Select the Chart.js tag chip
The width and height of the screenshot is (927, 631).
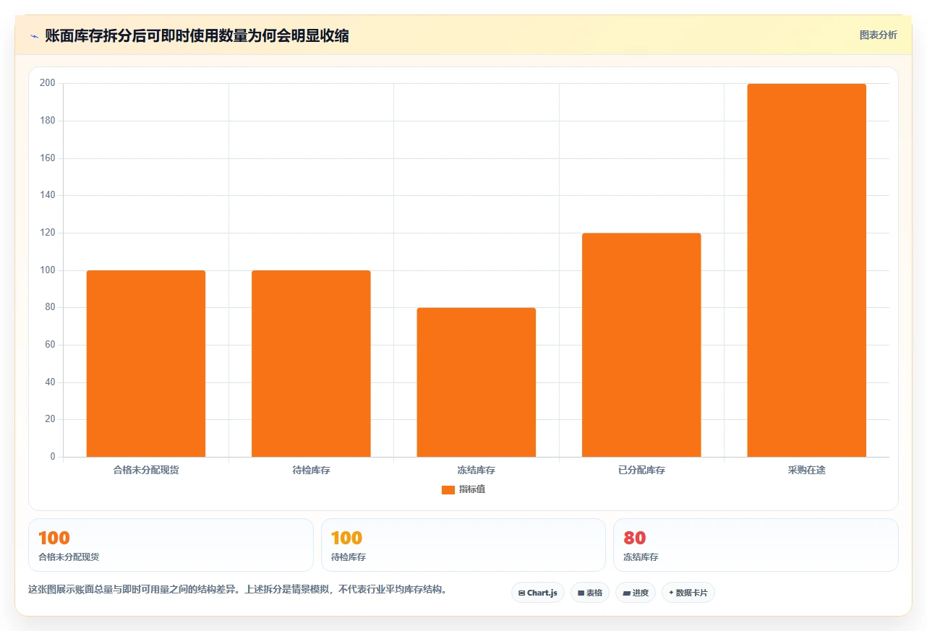537,593
